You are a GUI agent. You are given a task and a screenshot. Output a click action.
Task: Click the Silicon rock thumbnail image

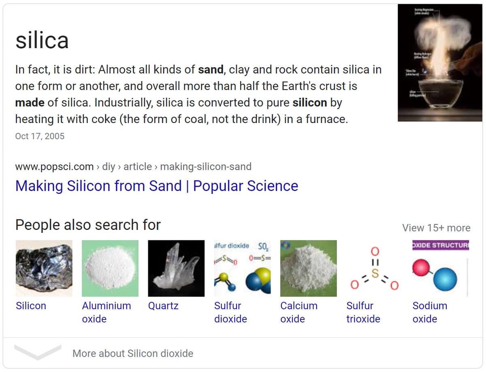tap(44, 268)
